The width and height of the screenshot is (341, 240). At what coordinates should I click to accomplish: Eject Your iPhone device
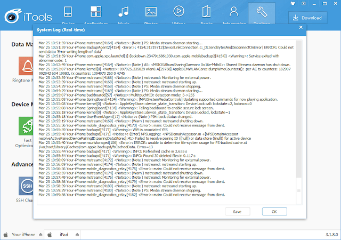[40, 235]
